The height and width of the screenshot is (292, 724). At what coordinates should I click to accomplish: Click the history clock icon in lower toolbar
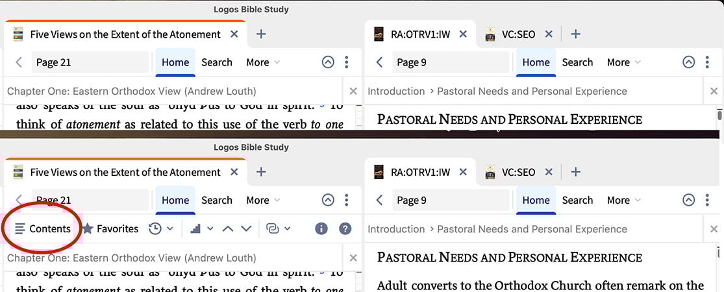(155, 229)
